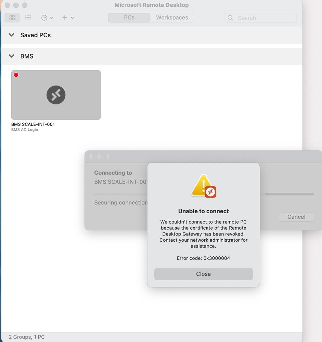
Task: Select BMS SCALE-INT-001 PC thumbnail
Action: coord(56,95)
